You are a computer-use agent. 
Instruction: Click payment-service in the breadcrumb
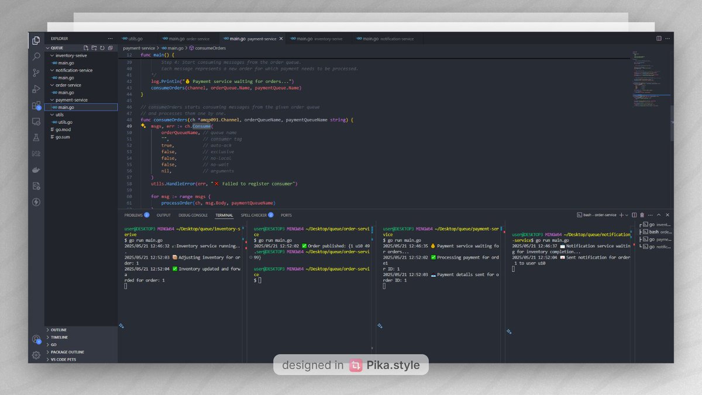(x=139, y=48)
